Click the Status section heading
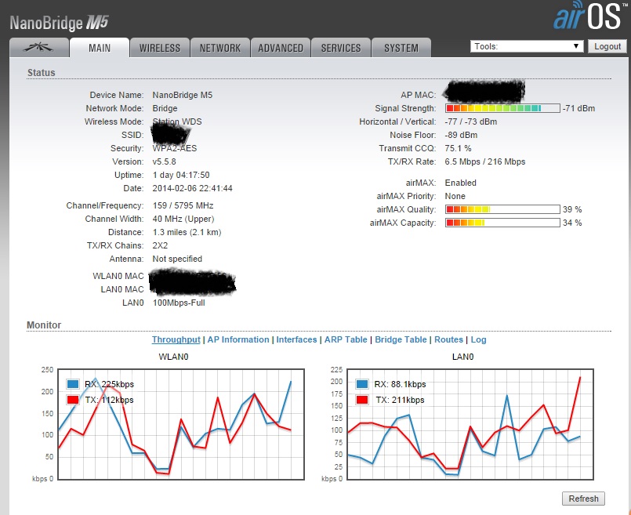This screenshot has height=515, width=631. pos(41,72)
